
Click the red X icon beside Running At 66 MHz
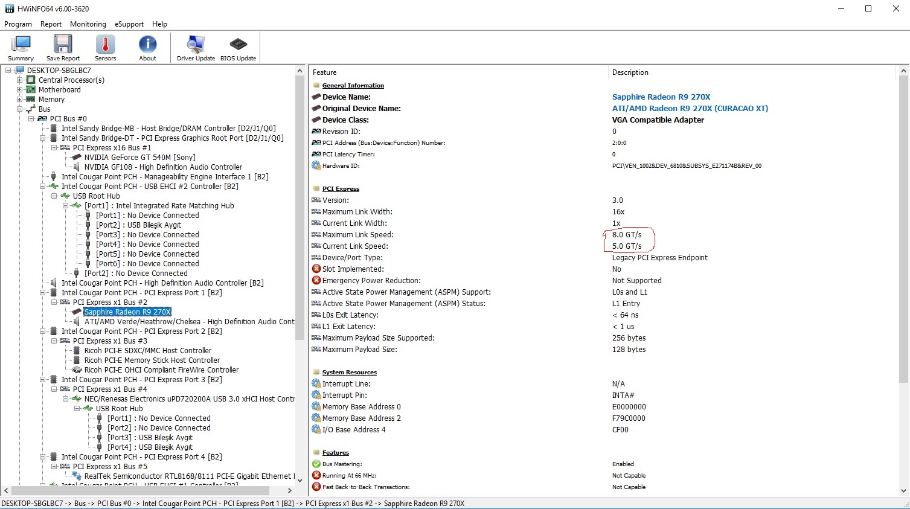(316, 475)
